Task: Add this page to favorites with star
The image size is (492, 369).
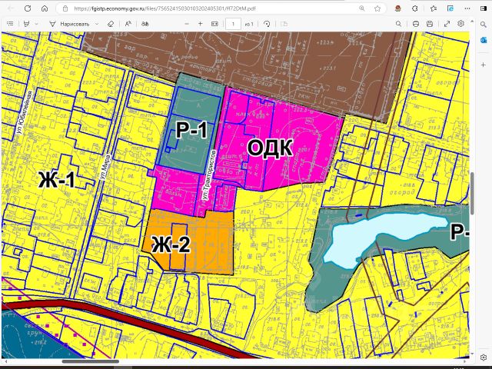Action: tap(377, 8)
